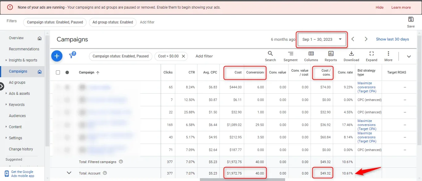Modify table Columns
422x181 pixels.
(x=311, y=56)
